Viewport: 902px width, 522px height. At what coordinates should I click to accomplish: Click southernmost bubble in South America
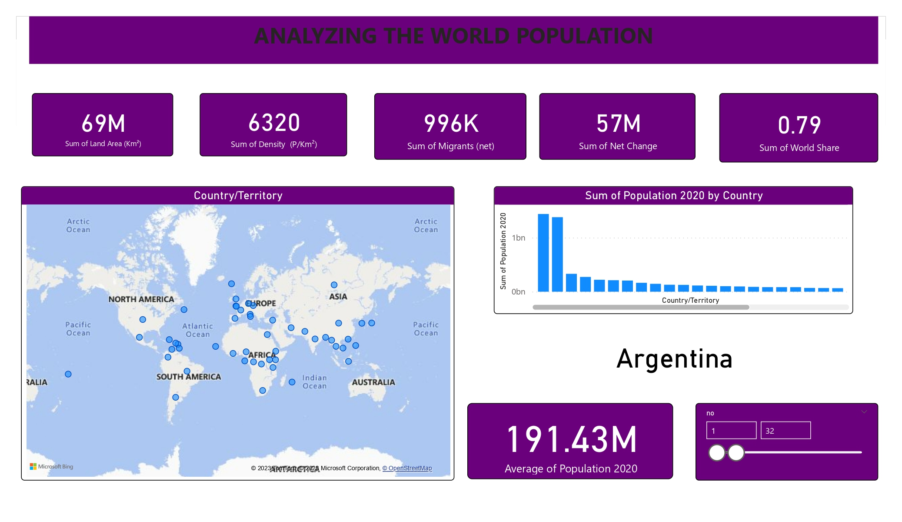176,397
